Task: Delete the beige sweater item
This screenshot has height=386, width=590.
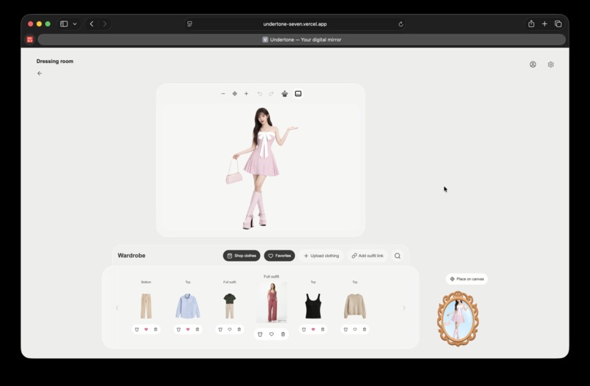Action: tap(365, 330)
